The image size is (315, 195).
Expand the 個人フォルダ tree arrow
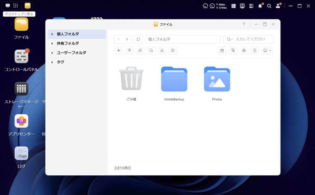pos(52,34)
